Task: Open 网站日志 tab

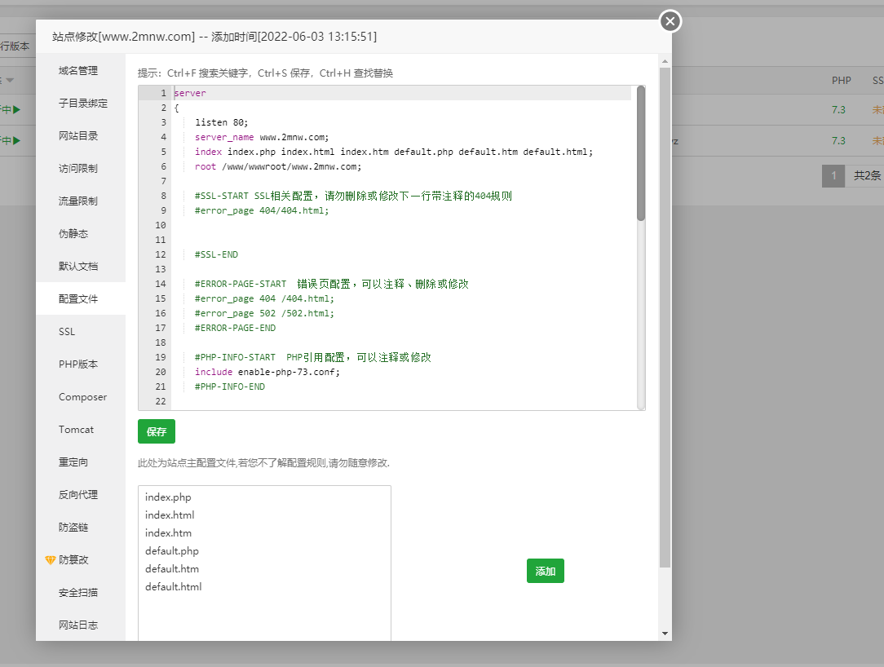Action: point(81,625)
